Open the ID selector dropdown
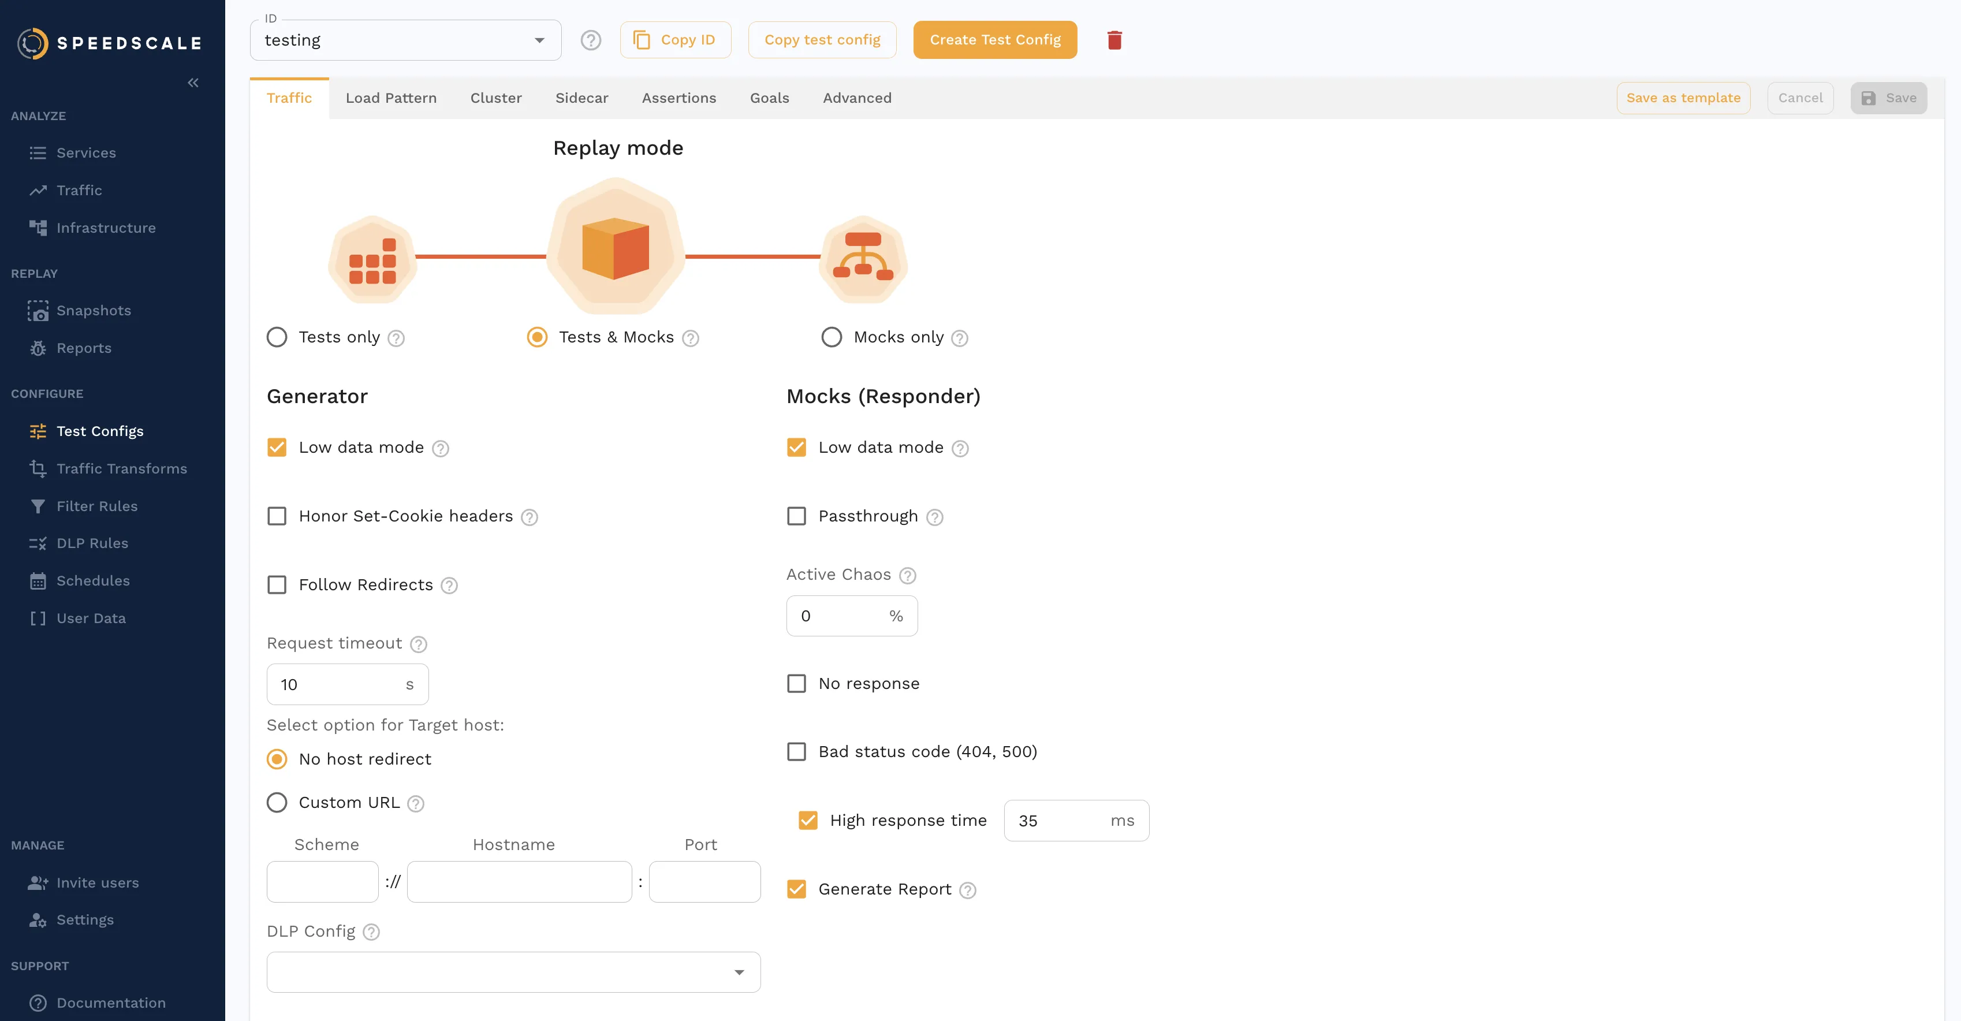Viewport: 1961px width, 1021px height. (539, 40)
